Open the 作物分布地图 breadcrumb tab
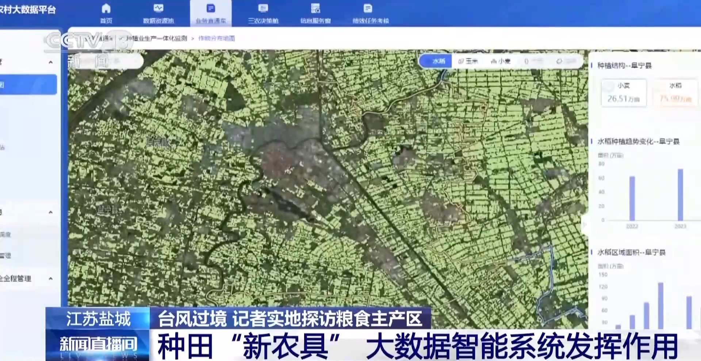 [x=217, y=38]
